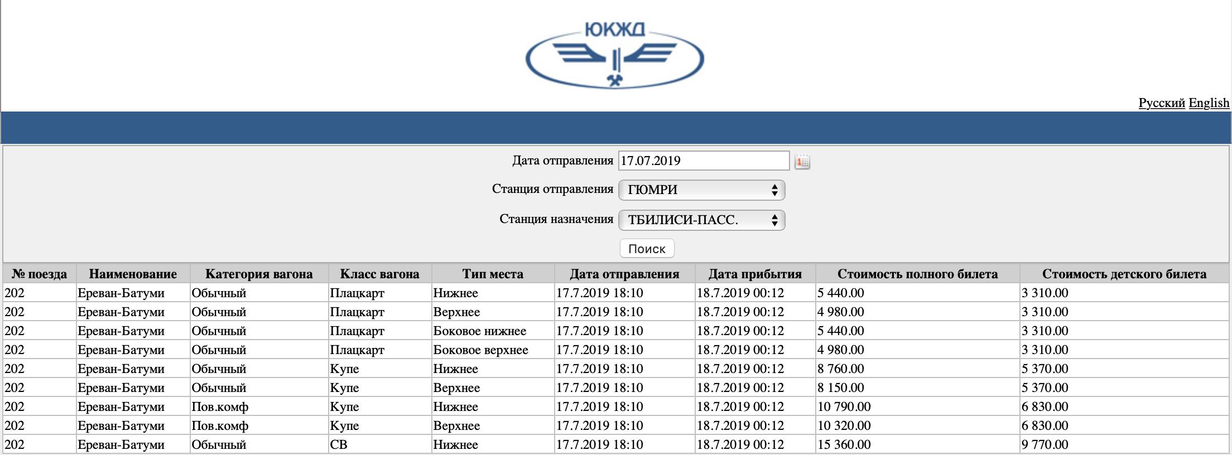Select the 15 360.00 full ticket price
This screenshot has width=1232, height=455.
click(844, 445)
